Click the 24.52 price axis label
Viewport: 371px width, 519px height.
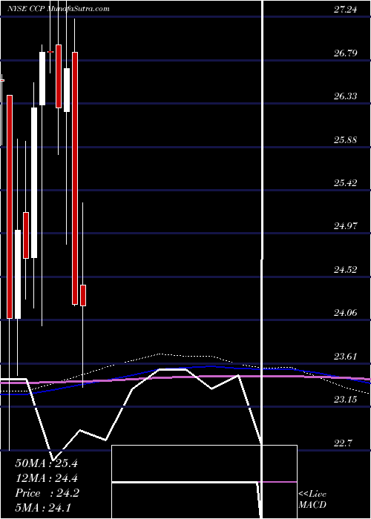[x=345, y=270]
